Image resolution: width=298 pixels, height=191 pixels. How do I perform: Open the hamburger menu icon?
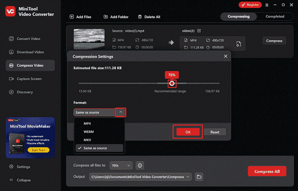click(x=267, y=5)
